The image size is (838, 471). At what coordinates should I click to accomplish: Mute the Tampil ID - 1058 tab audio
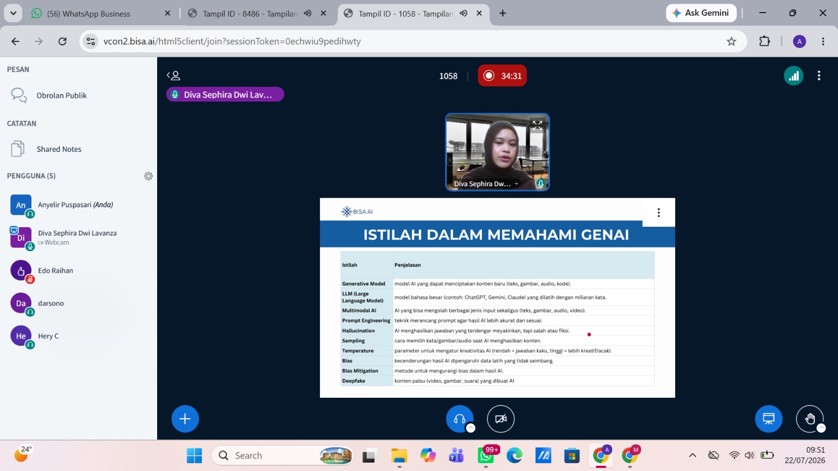[x=464, y=13]
